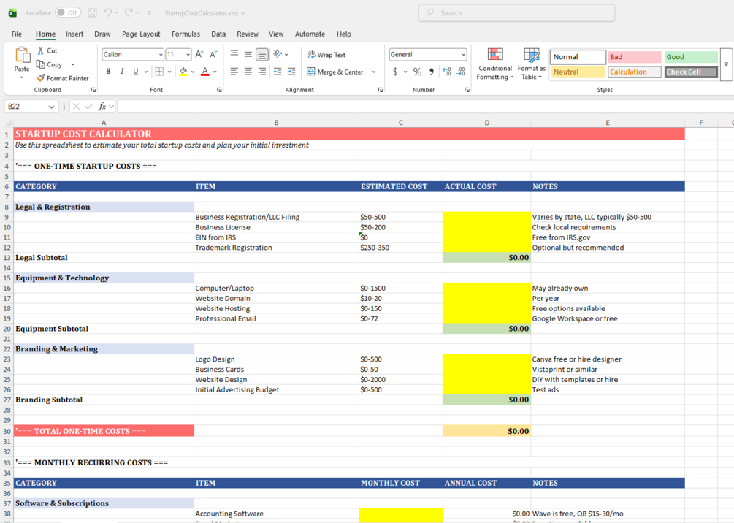
Task: Decrease font size with smaller A icon
Action: pos(213,54)
